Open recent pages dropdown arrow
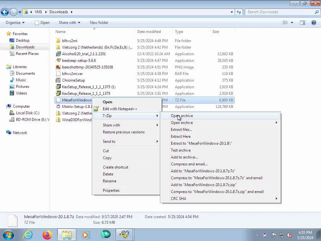The image size is (321, 241). pos(20,12)
